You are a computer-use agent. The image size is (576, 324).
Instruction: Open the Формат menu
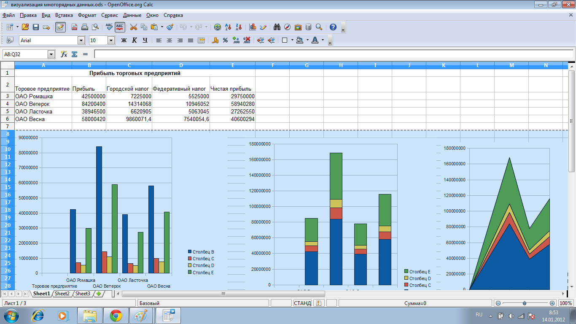tap(87, 15)
